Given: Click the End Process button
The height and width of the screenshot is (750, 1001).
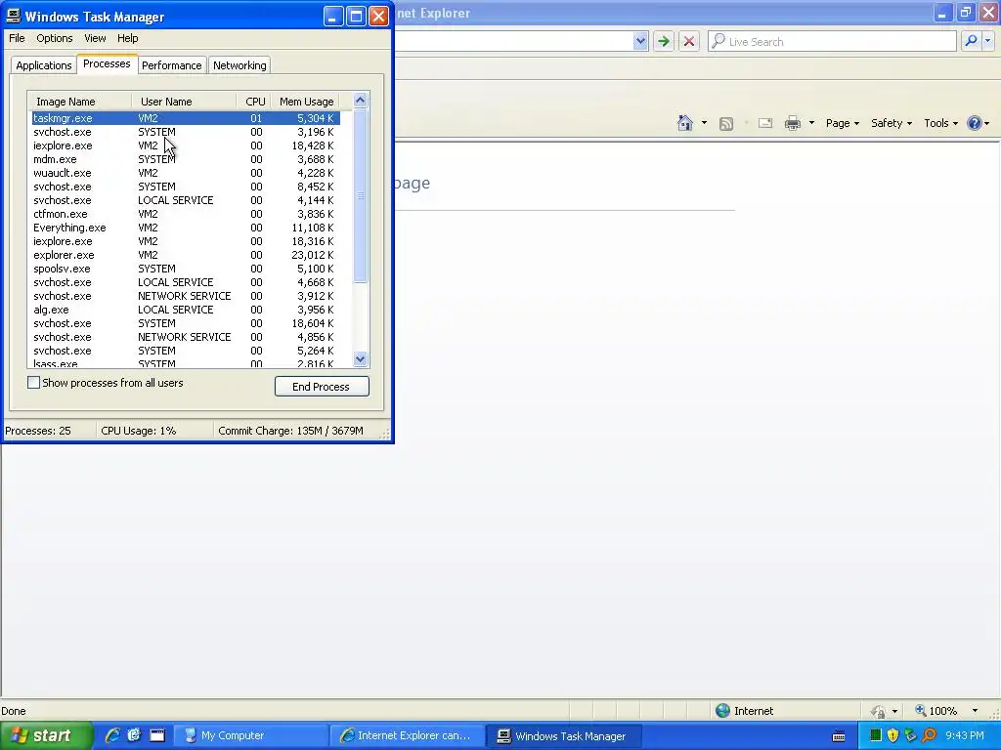Looking at the screenshot, I should coord(321,387).
